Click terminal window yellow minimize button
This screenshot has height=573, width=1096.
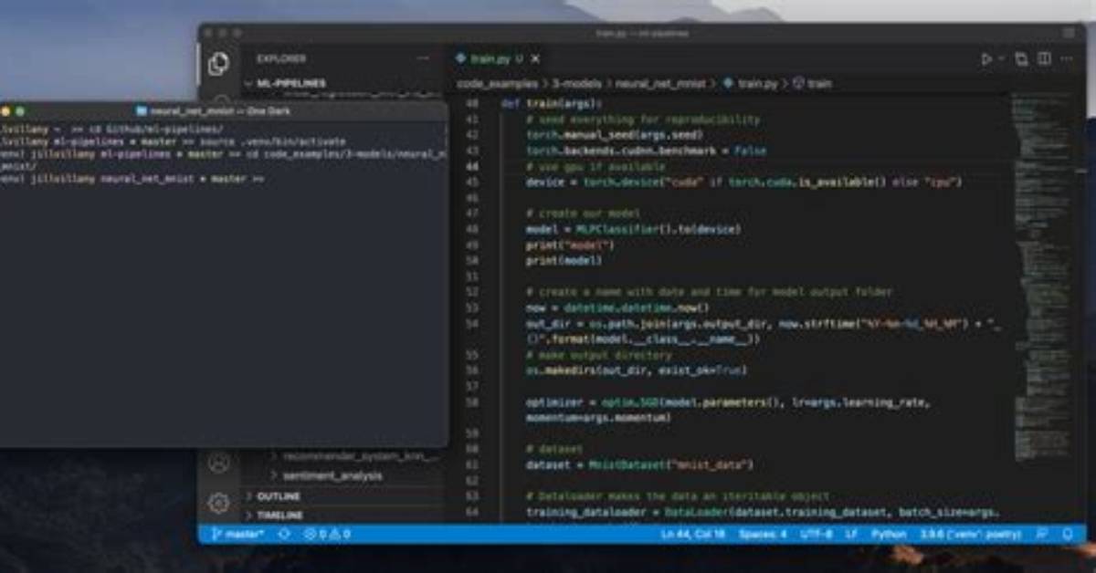[5, 110]
